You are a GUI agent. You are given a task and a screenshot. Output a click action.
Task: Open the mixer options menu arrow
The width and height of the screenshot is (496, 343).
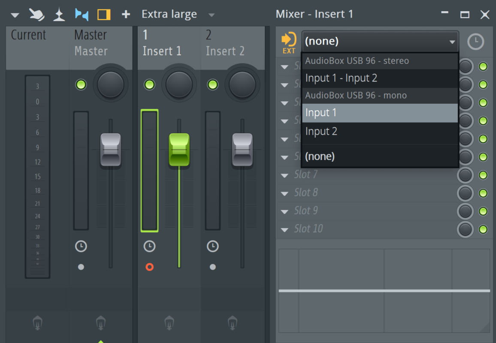pyautogui.click(x=15, y=15)
